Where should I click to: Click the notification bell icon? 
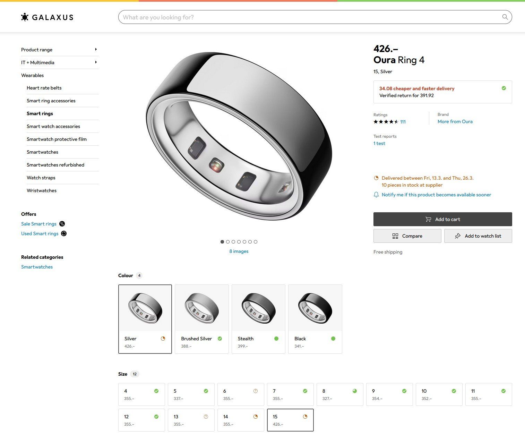[376, 195]
